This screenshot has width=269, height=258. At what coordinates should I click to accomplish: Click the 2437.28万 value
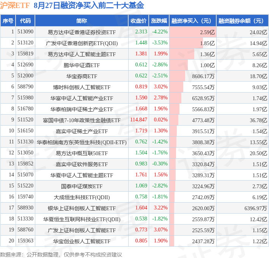(203, 241)
